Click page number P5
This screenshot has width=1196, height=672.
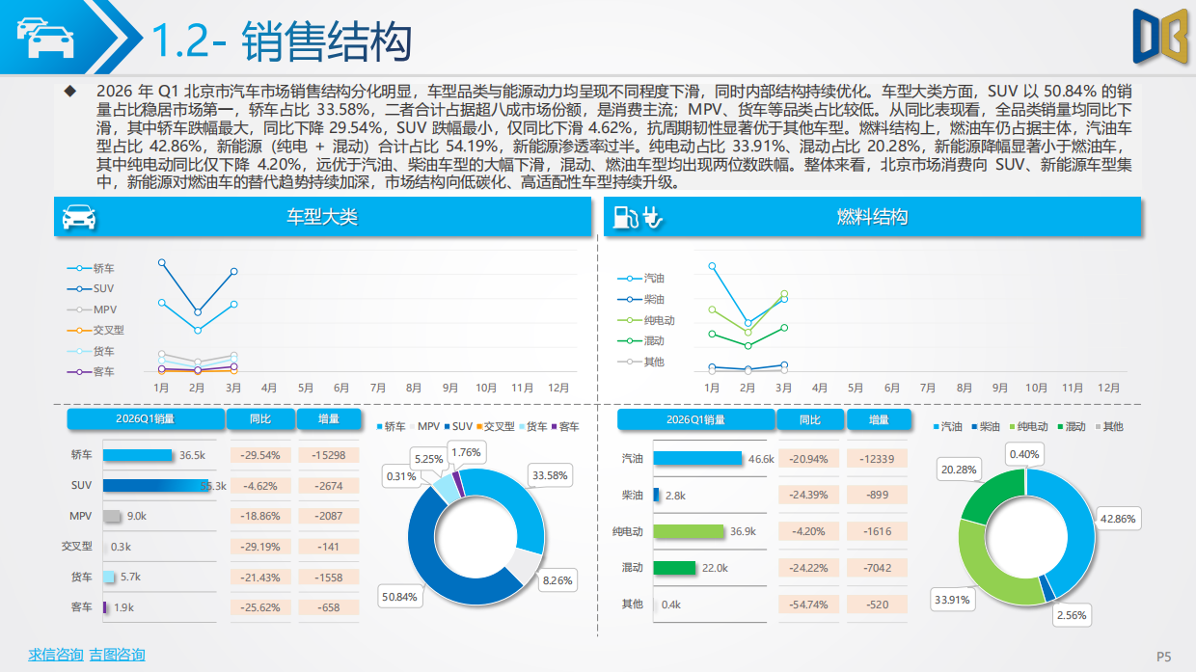(1164, 657)
